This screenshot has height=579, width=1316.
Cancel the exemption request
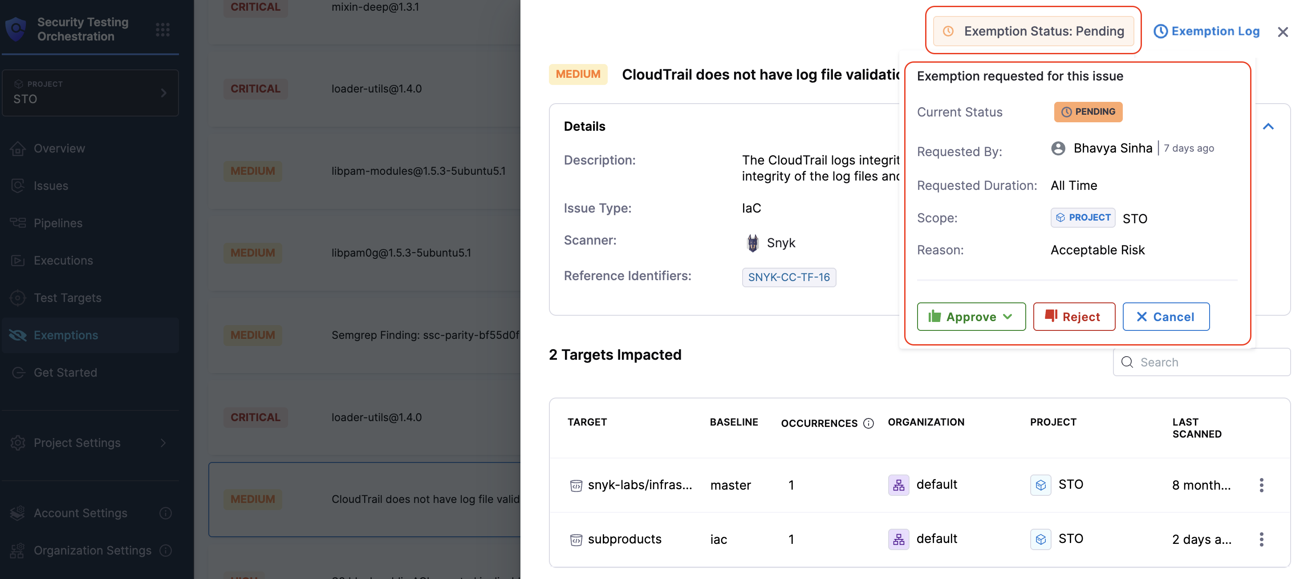(x=1166, y=317)
